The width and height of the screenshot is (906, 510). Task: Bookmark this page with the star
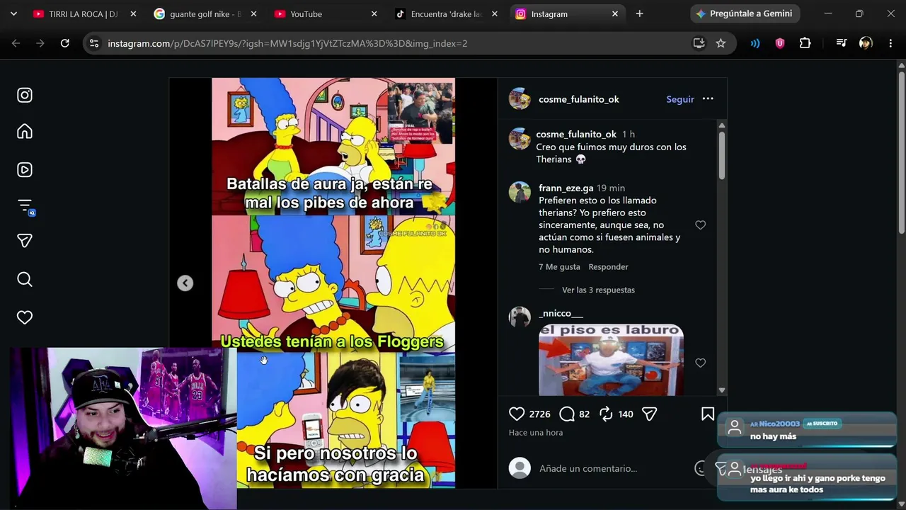(721, 43)
